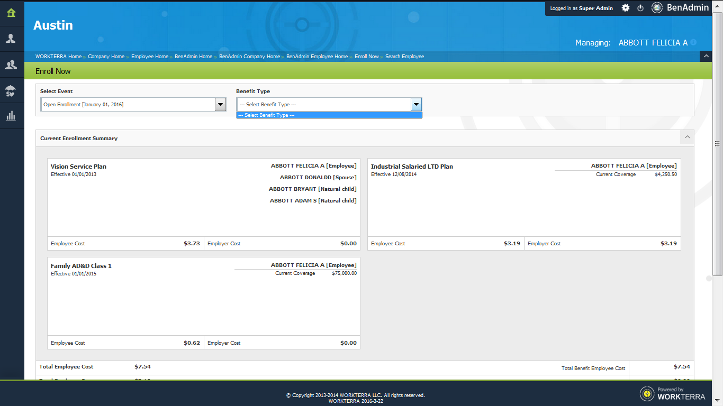Go to Company Home breadcrumb
723x406 pixels.
[106, 57]
